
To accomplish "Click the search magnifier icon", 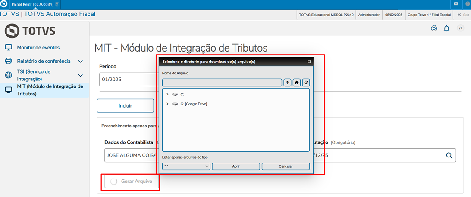I will [449, 155].
